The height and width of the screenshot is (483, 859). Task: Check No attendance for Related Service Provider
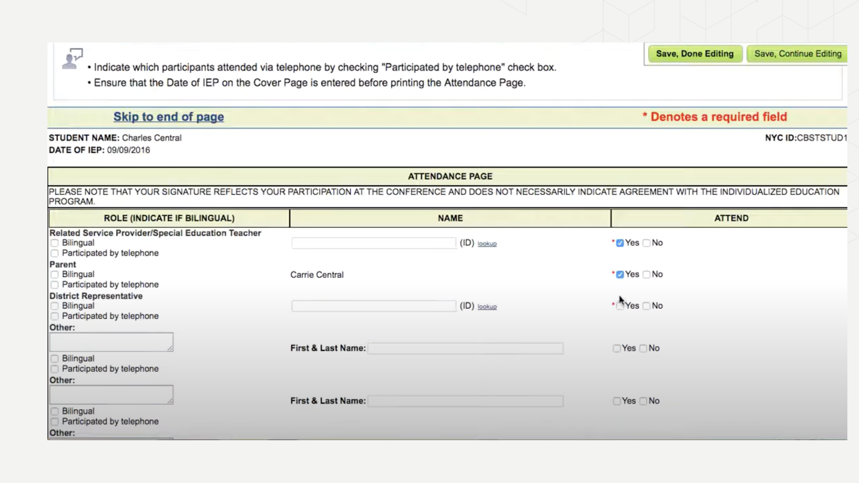click(x=646, y=243)
